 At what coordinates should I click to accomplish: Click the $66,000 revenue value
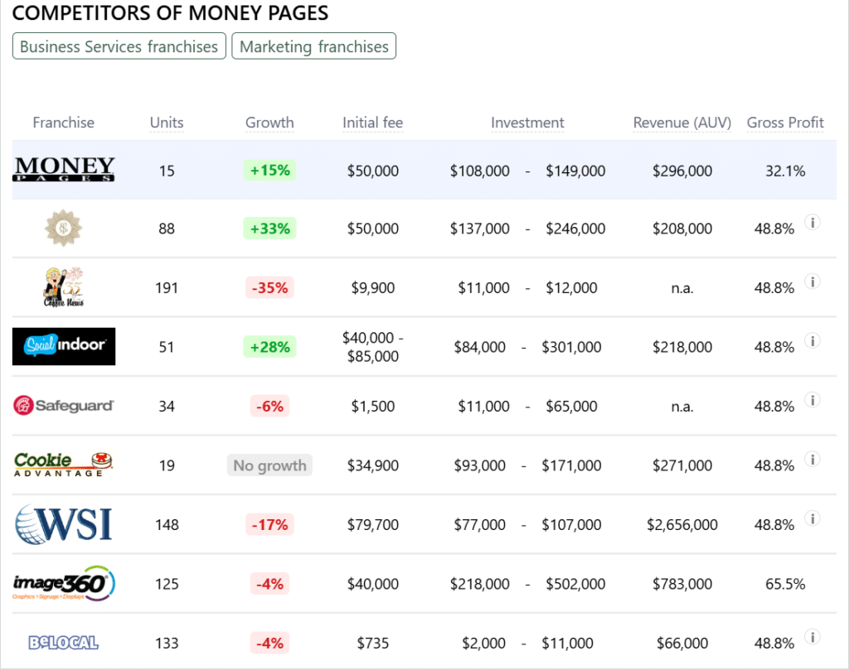tap(682, 643)
